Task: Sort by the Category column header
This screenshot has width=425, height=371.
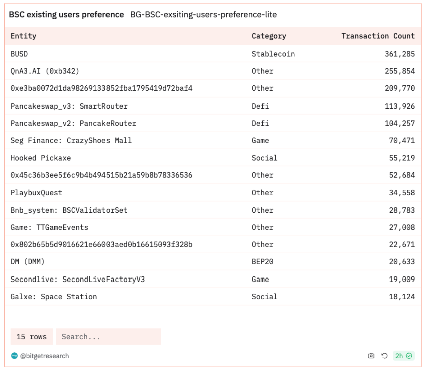Action: pyautogui.click(x=269, y=36)
